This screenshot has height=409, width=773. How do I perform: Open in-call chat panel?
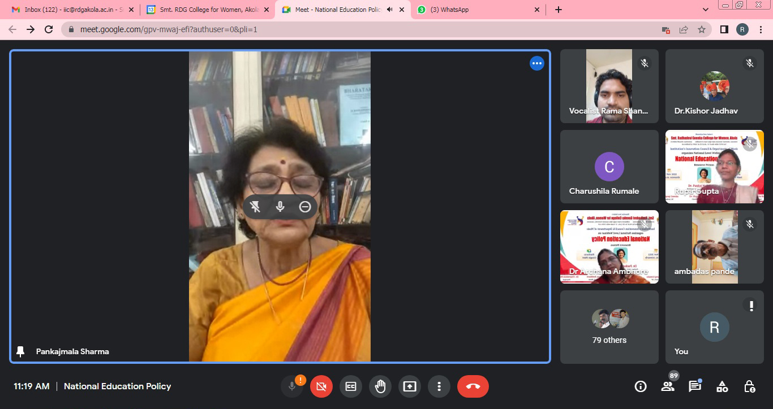694,386
